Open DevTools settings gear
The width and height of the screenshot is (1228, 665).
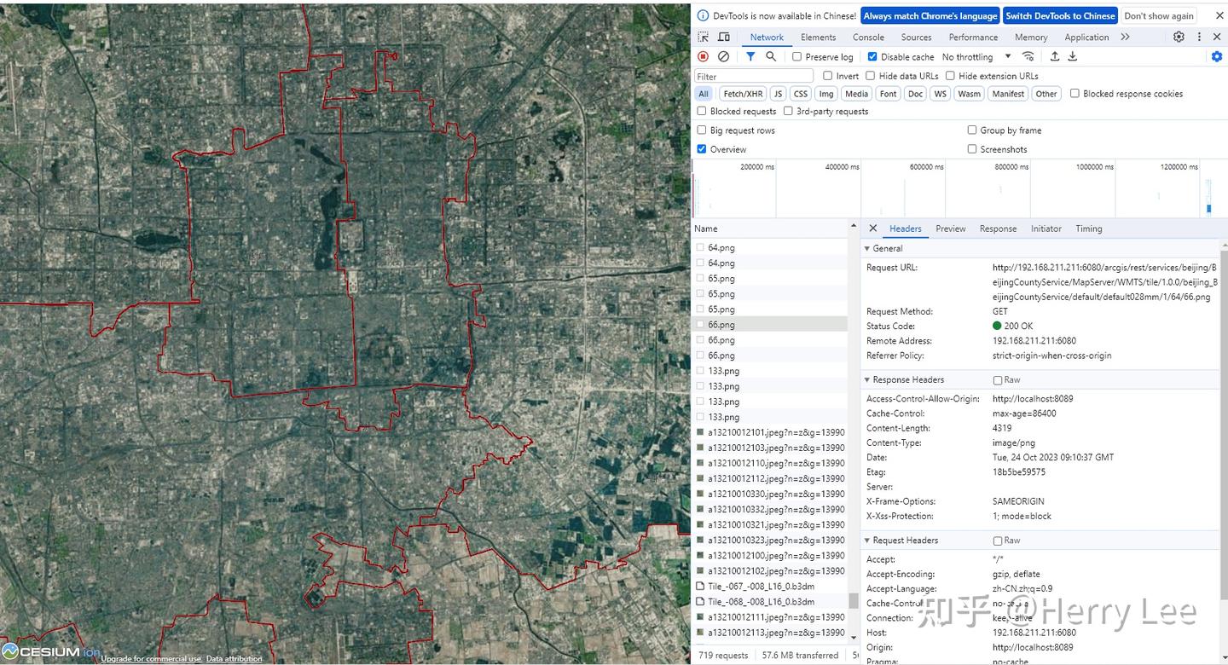pyautogui.click(x=1179, y=37)
